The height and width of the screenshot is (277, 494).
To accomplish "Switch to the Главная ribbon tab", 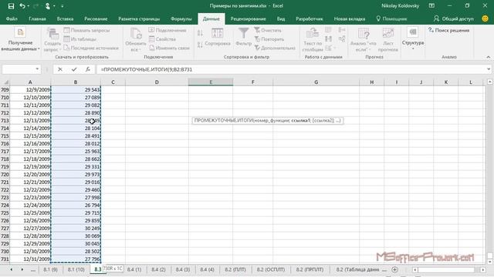I will [x=37, y=18].
